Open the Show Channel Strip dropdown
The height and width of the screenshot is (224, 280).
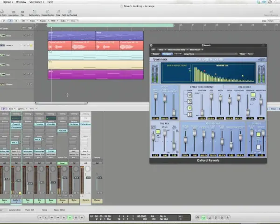tap(178, 49)
